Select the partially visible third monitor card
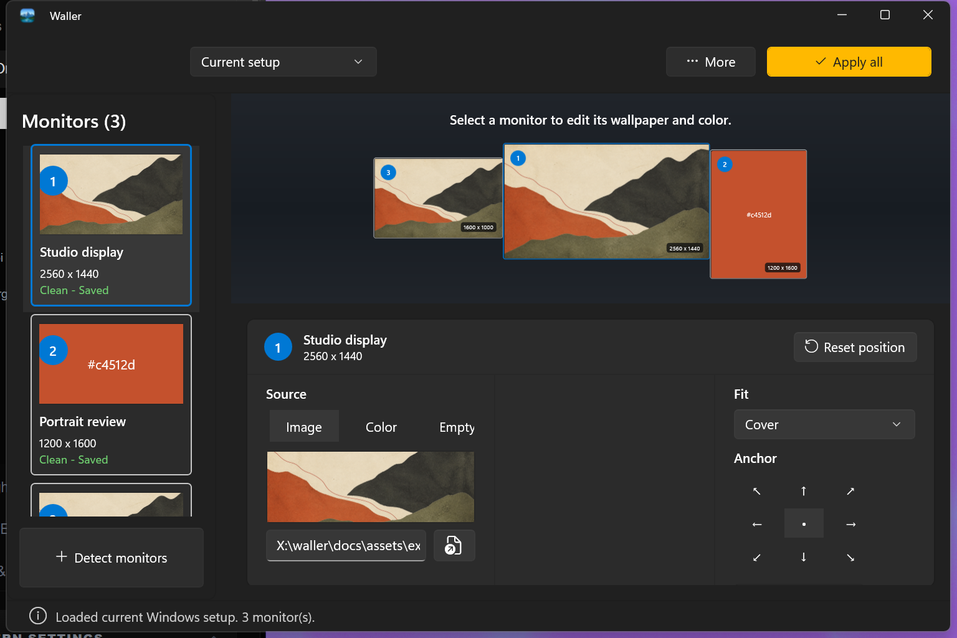 (x=112, y=501)
